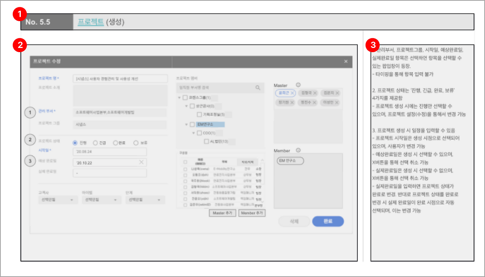Open the Member info tooltip icon
This screenshot has height=277, width=485.
[x=298, y=150]
